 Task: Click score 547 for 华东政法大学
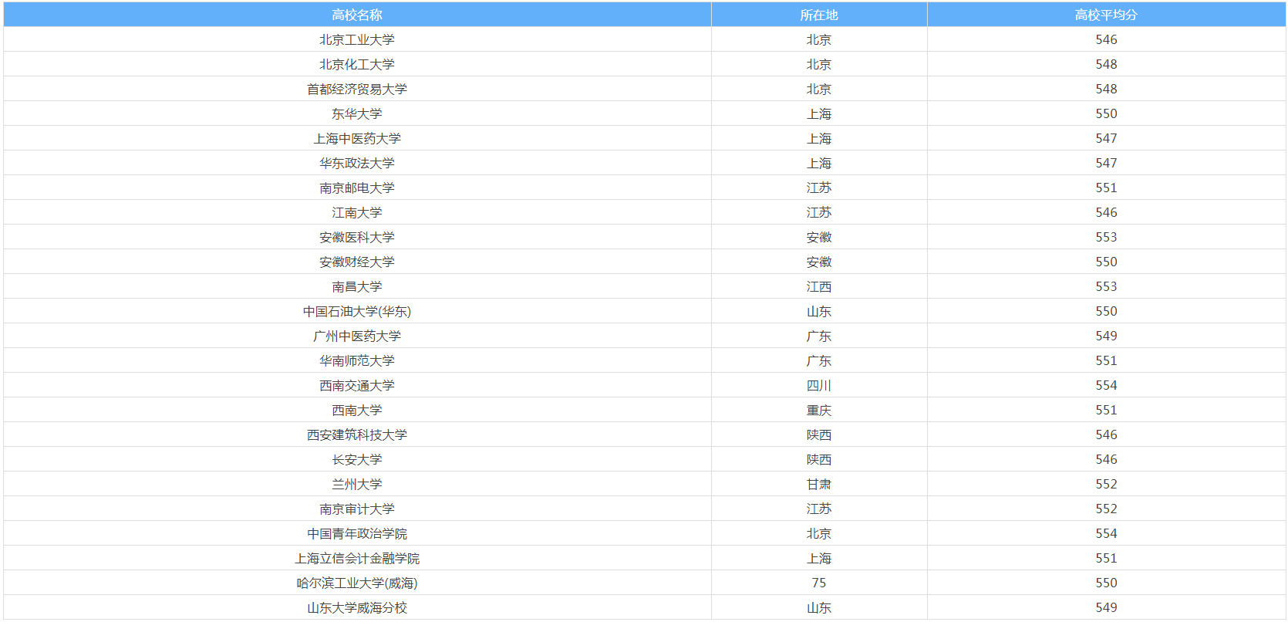(1106, 163)
